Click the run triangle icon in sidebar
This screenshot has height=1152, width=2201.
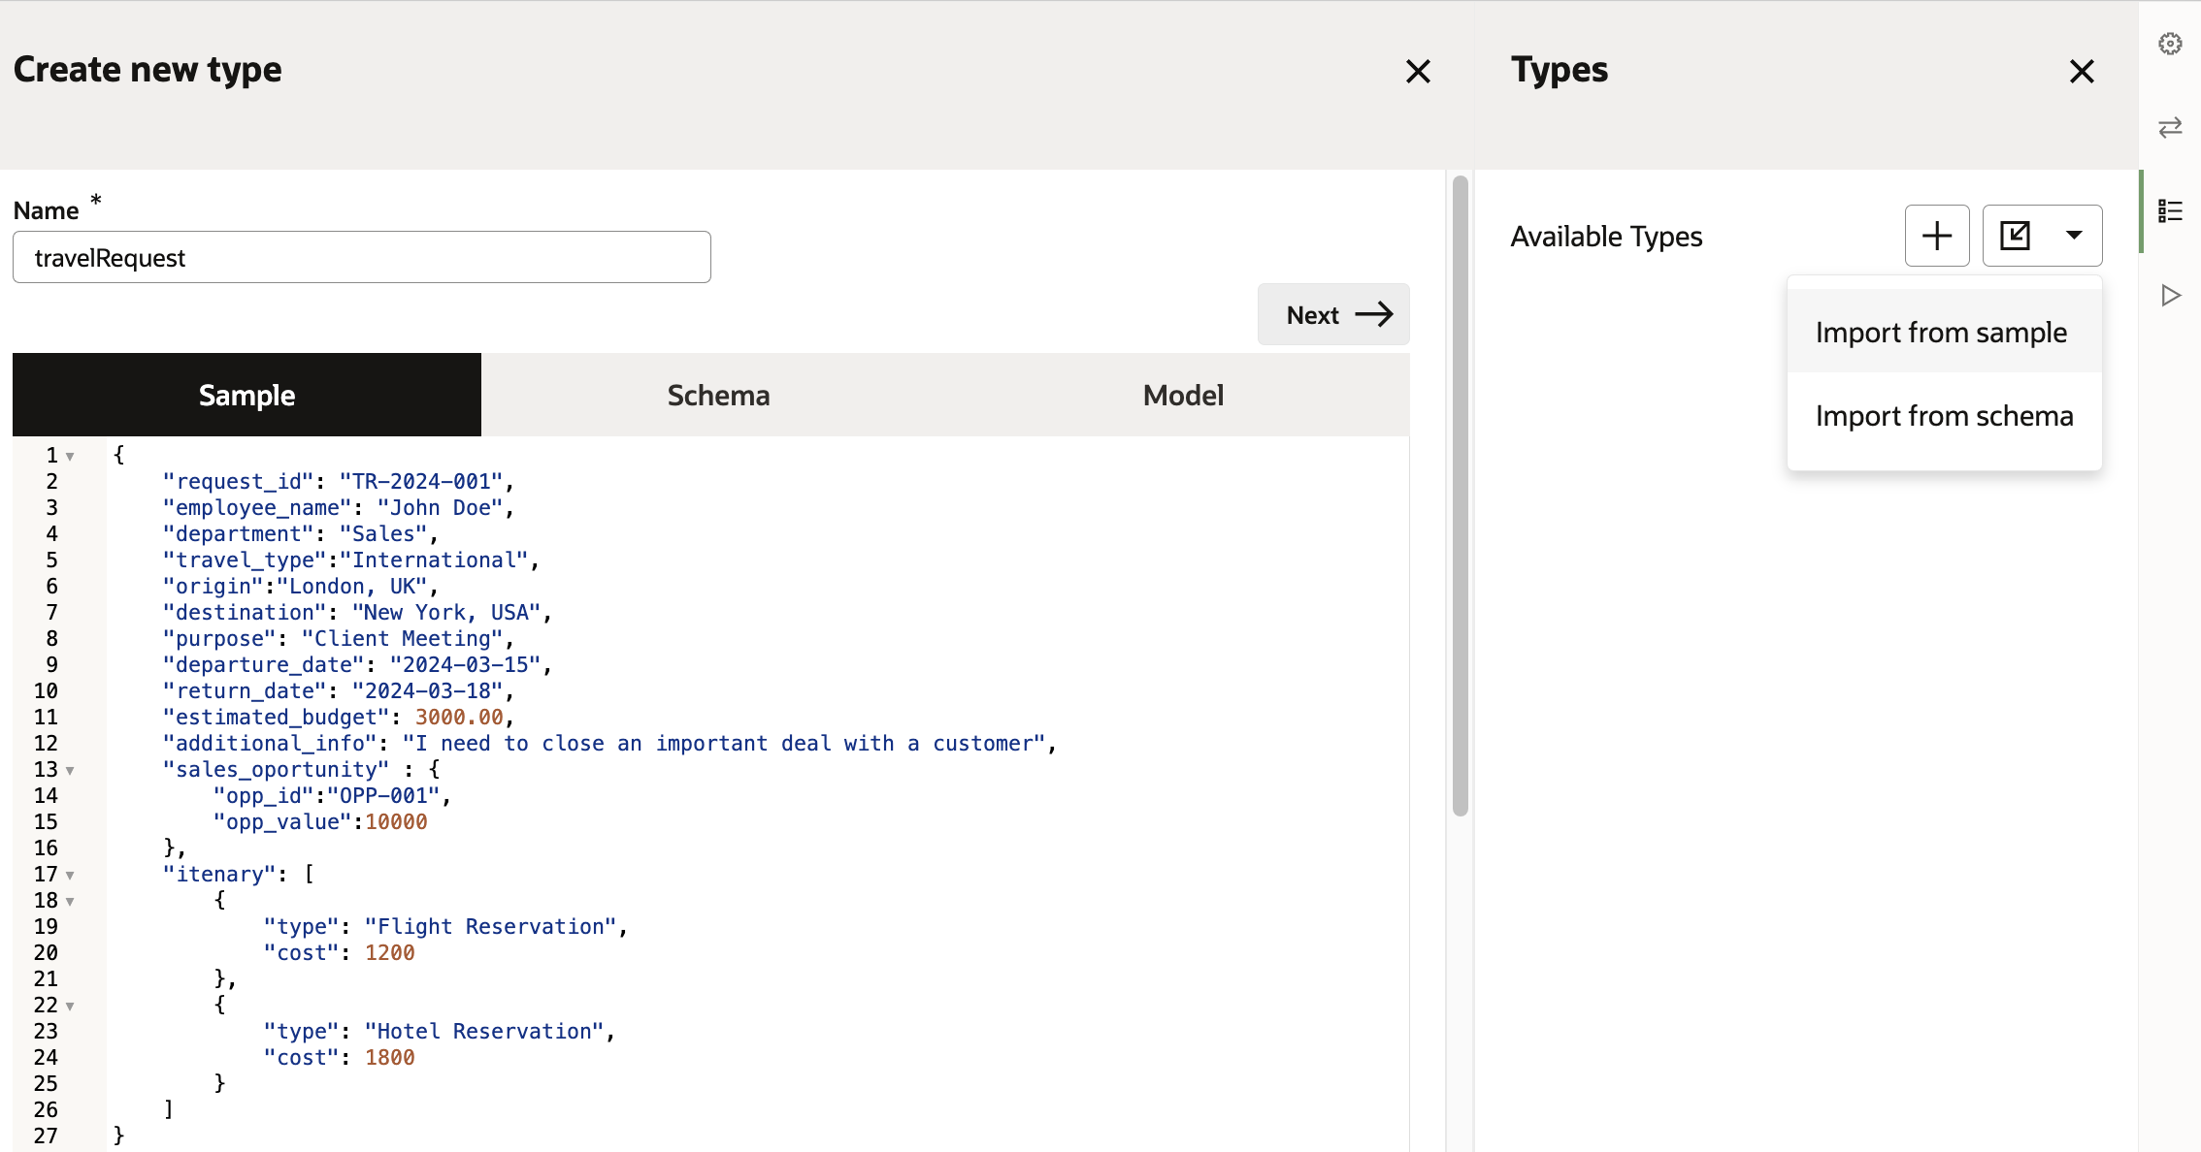pos(2171,295)
